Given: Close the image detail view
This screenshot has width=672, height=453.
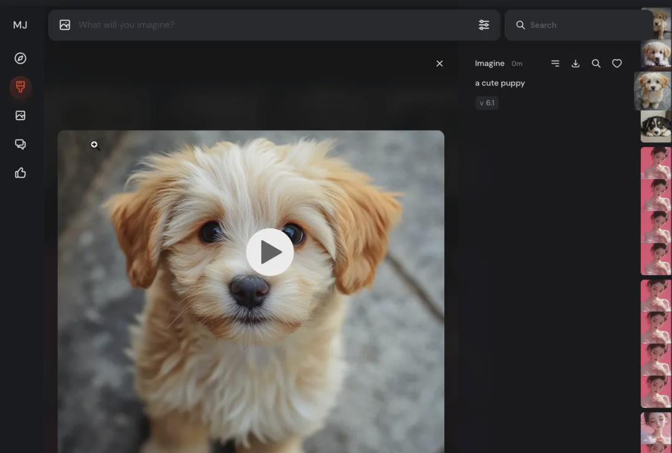Looking at the screenshot, I should [439, 63].
